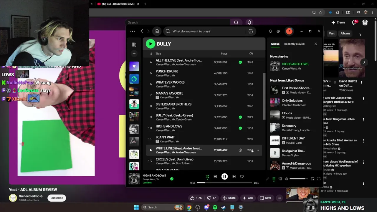Collapse Your Library sidebar icon
The image size is (377, 212).
pos(134,44)
